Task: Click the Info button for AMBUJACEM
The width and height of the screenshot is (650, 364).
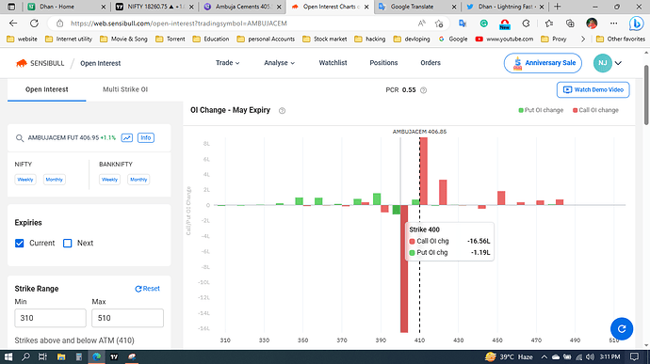Action: [x=145, y=138]
